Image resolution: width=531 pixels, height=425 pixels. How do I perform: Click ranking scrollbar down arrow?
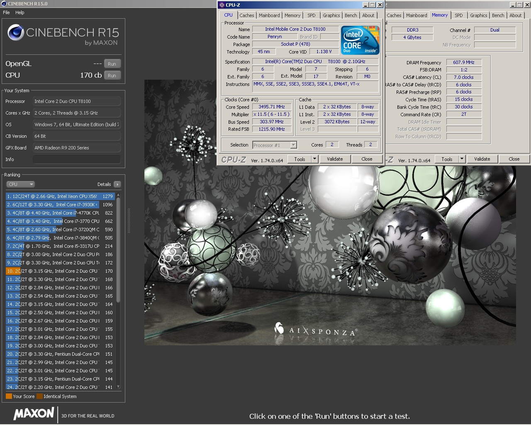click(x=118, y=387)
